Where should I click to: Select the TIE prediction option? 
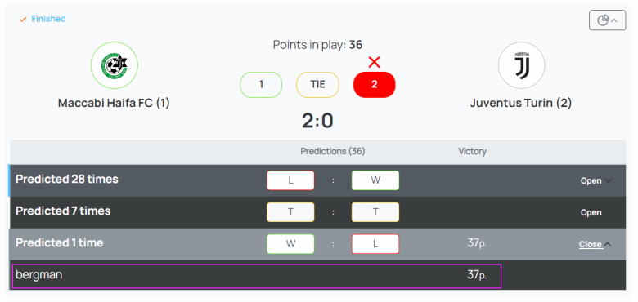317,85
